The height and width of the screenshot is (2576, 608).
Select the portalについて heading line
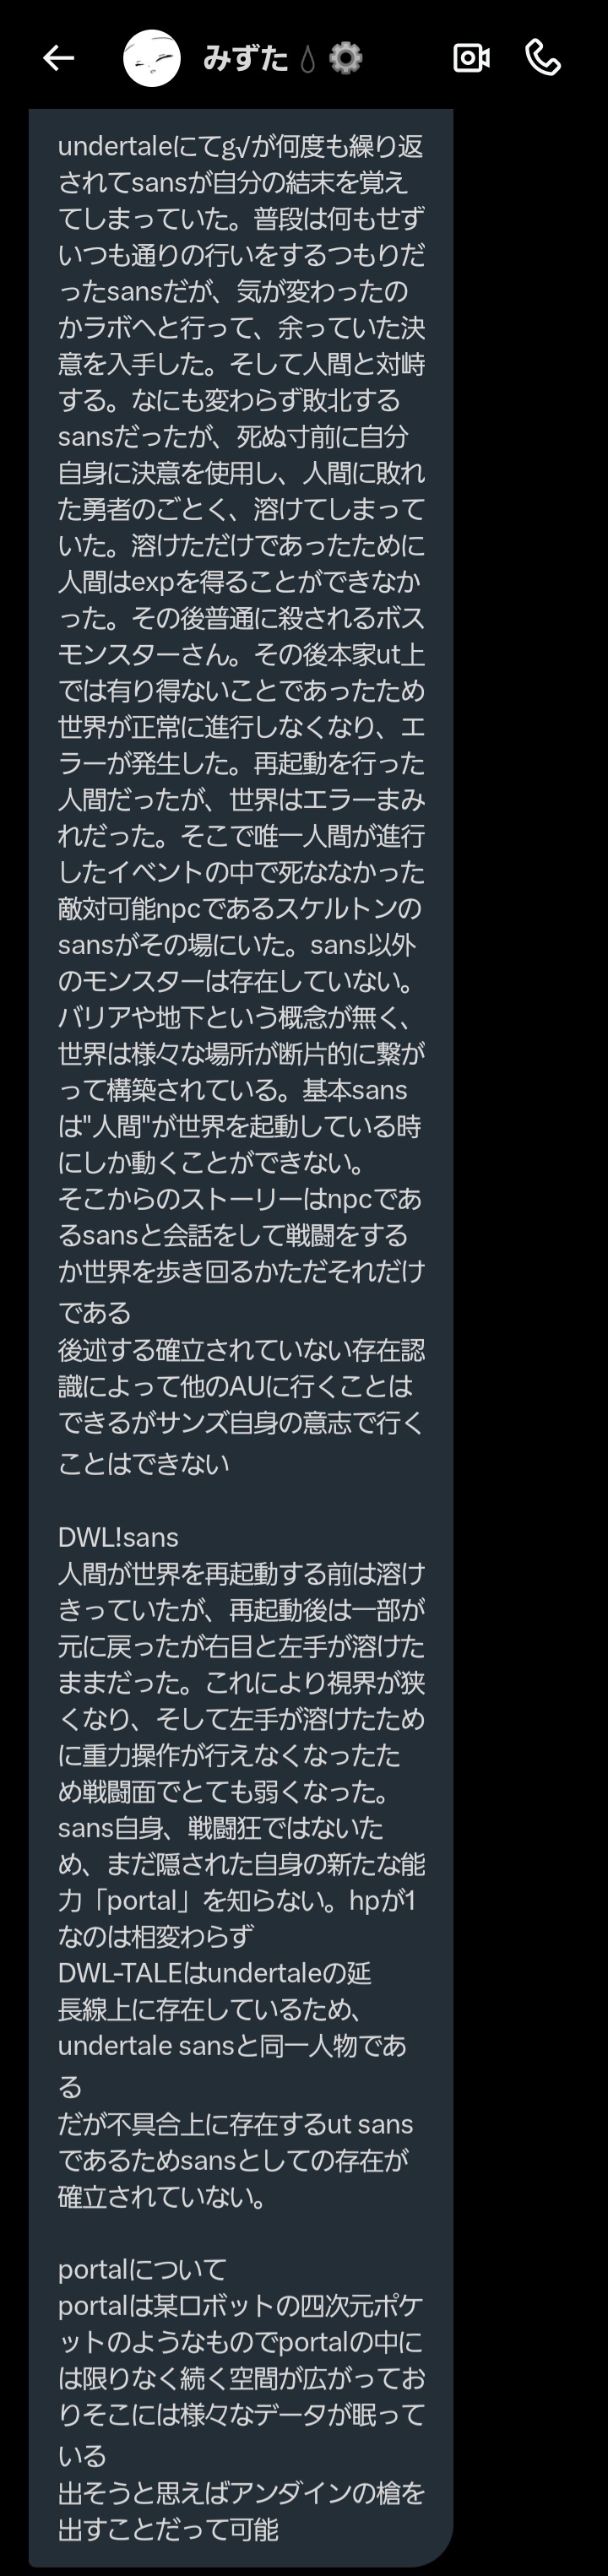click(142, 2269)
